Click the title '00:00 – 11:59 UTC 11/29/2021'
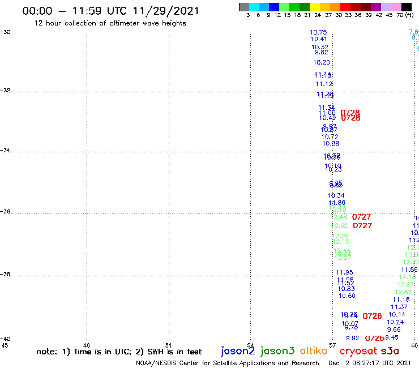The width and height of the screenshot is (419, 368). (x=110, y=11)
